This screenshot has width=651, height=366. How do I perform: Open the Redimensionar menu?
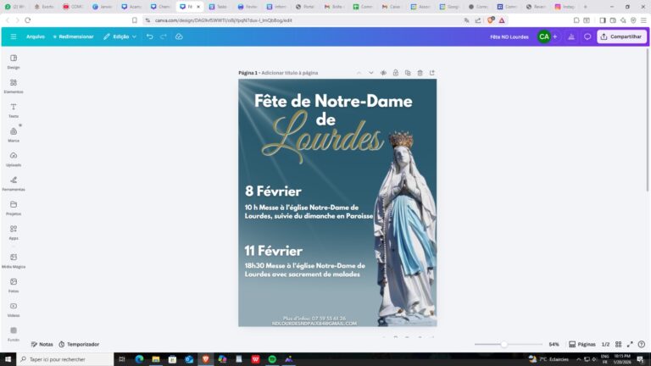tap(73, 36)
